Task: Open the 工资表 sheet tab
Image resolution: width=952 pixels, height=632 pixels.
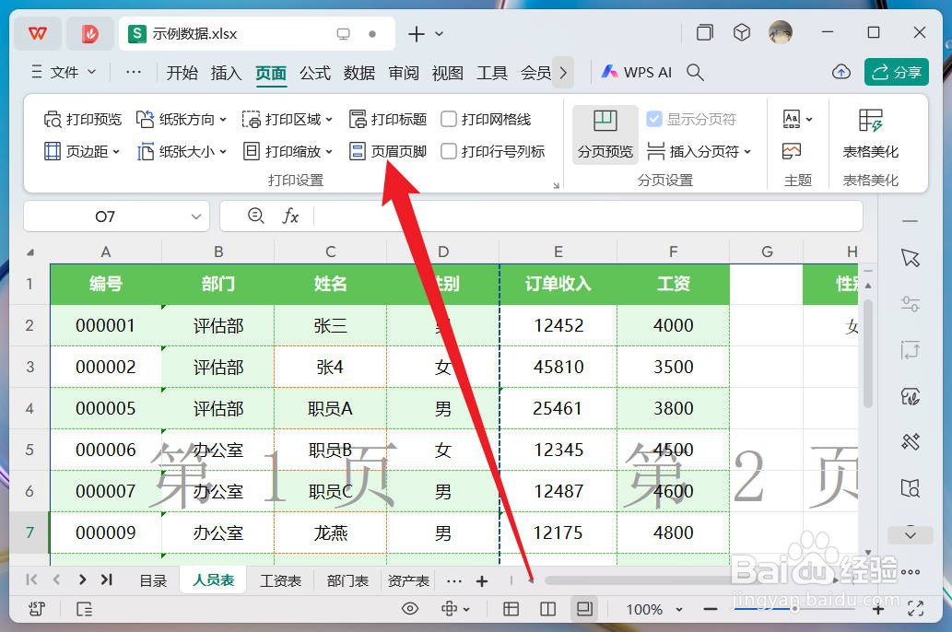Action: 281,580
